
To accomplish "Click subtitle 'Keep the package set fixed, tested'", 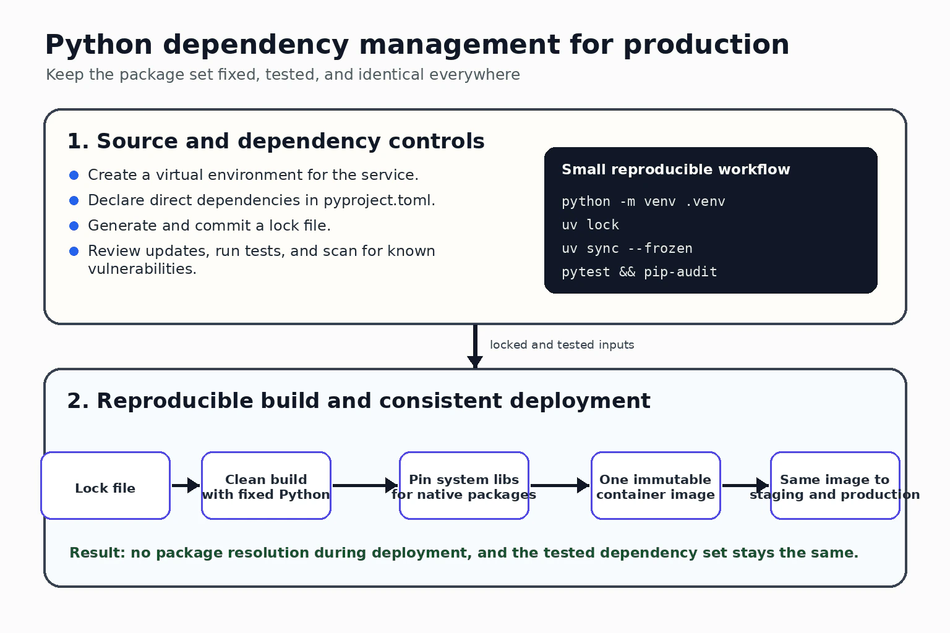I will click(x=283, y=75).
